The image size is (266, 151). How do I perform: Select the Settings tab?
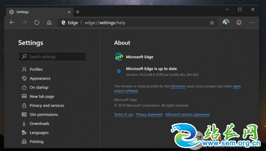pyautogui.click(x=40, y=12)
